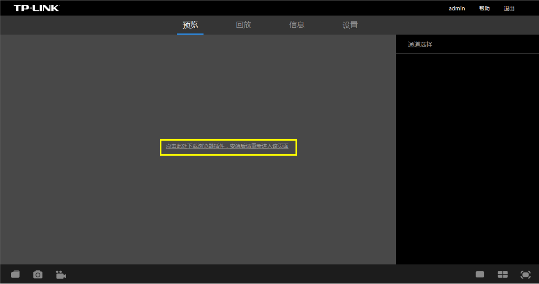Log out via 退出
This screenshot has width=539, height=284.
click(x=509, y=8)
